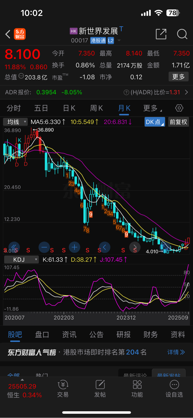This screenshot has width=193, height=418.
Task: Open 详情 link for popularity ranking
Action: click(x=176, y=352)
